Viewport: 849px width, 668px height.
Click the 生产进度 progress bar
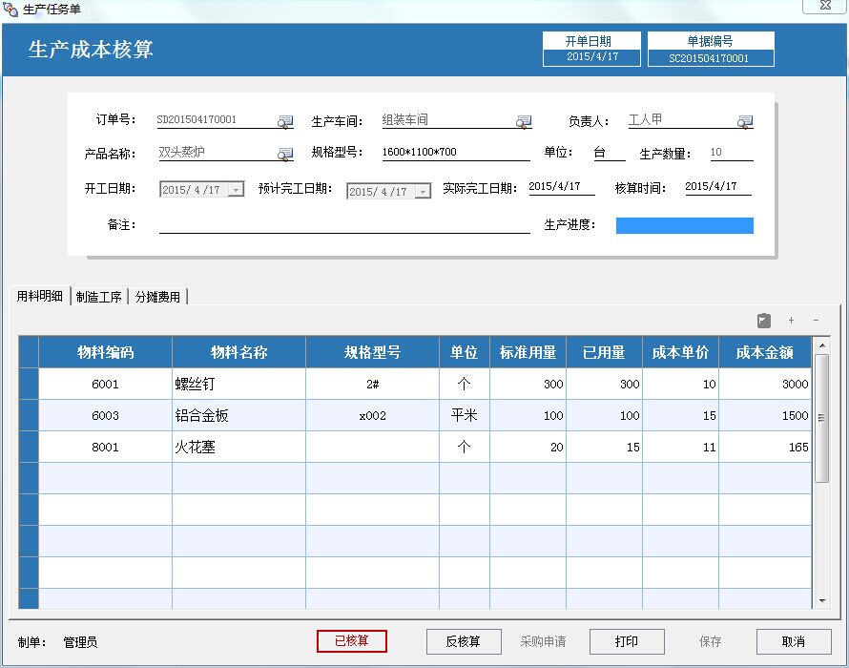(684, 224)
